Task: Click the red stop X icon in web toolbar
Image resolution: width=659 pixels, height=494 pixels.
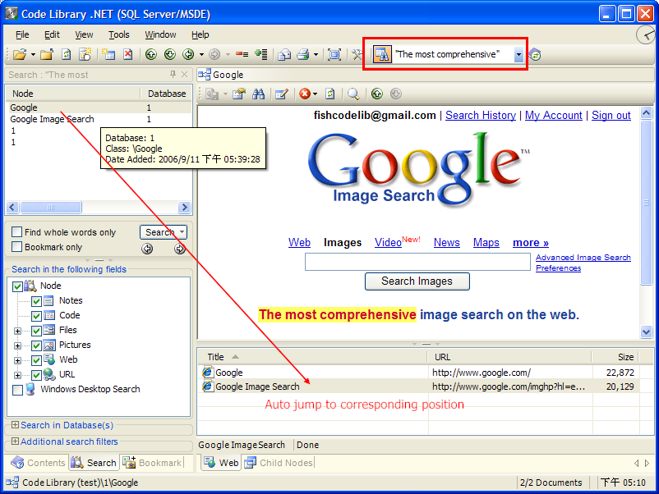Action: coord(305,94)
